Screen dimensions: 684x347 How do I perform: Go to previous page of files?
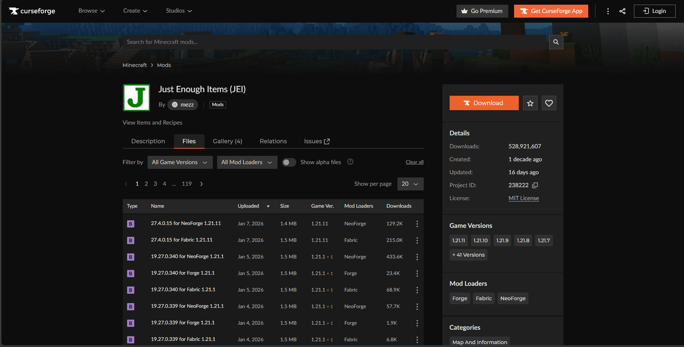(x=126, y=184)
